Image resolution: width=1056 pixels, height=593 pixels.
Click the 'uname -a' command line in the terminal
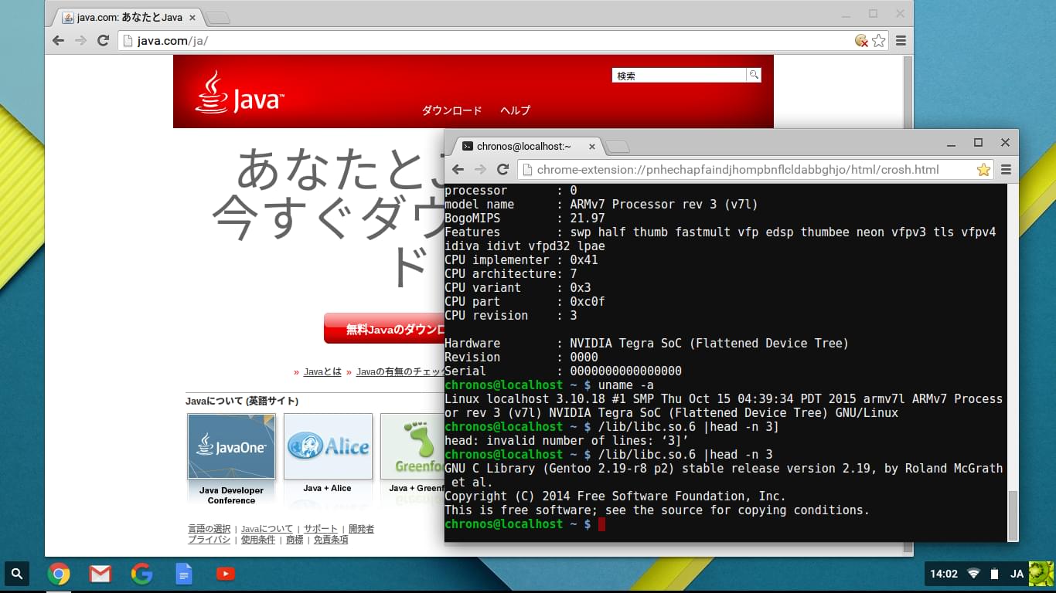tap(550, 385)
